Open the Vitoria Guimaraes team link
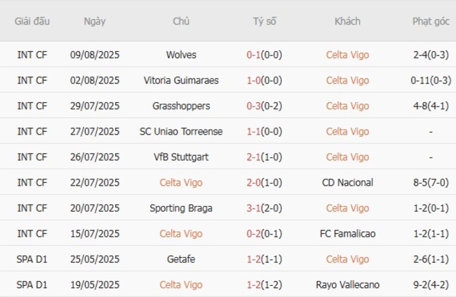 (181, 81)
